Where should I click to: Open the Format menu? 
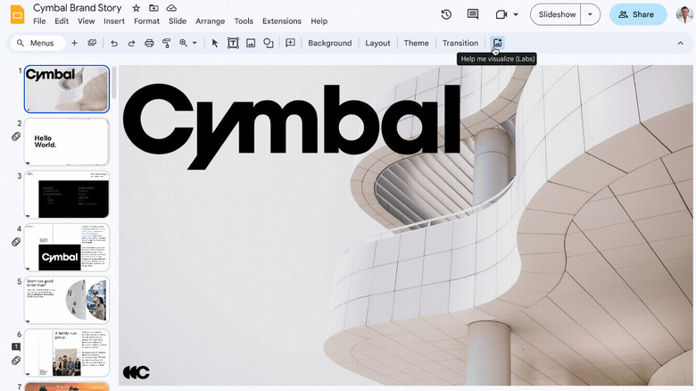pyautogui.click(x=147, y=21)
